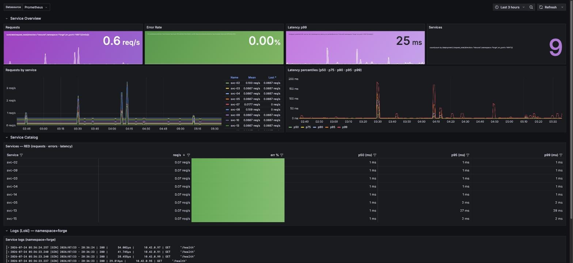Open filter for p99 (ms) column
This screenshot has width=573, height=263.
[561, 155]
